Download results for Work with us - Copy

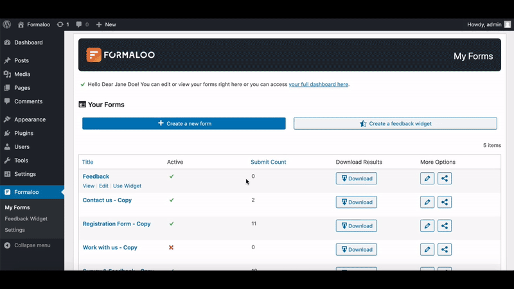(x=357, y=249)
